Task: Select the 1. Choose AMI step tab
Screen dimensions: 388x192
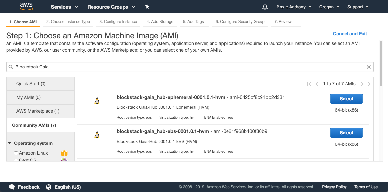Action: coord(23,22)
